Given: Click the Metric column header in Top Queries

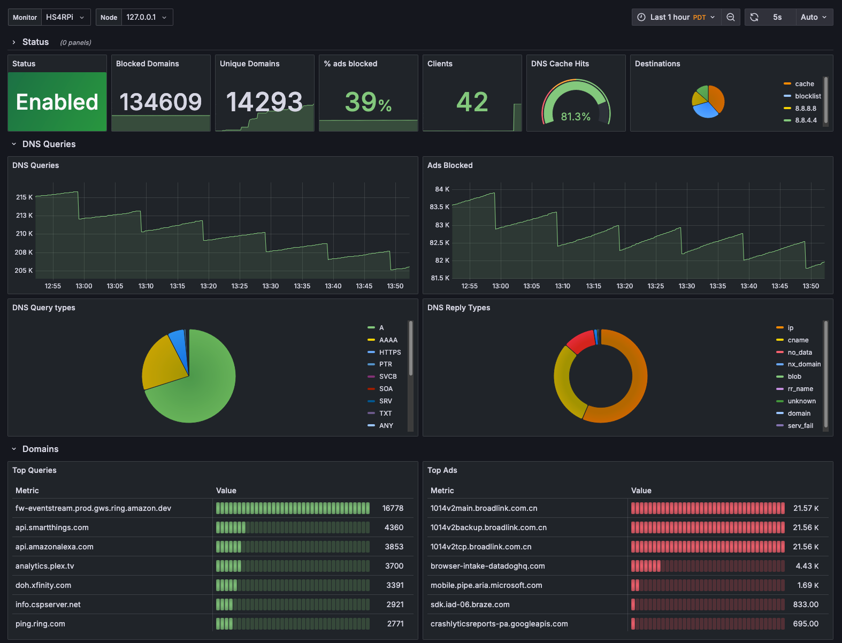Looking at the screenshot, I should pos(27,491).
